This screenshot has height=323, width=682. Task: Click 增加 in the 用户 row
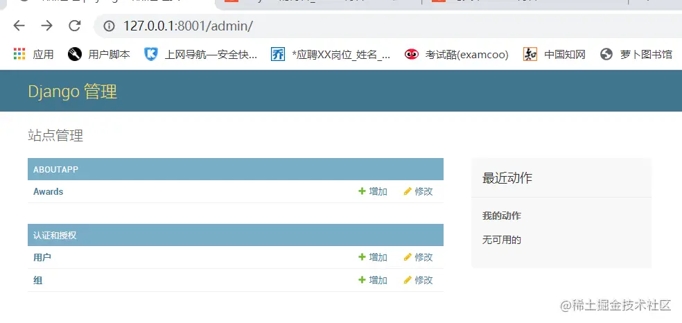tap(373, 257)
